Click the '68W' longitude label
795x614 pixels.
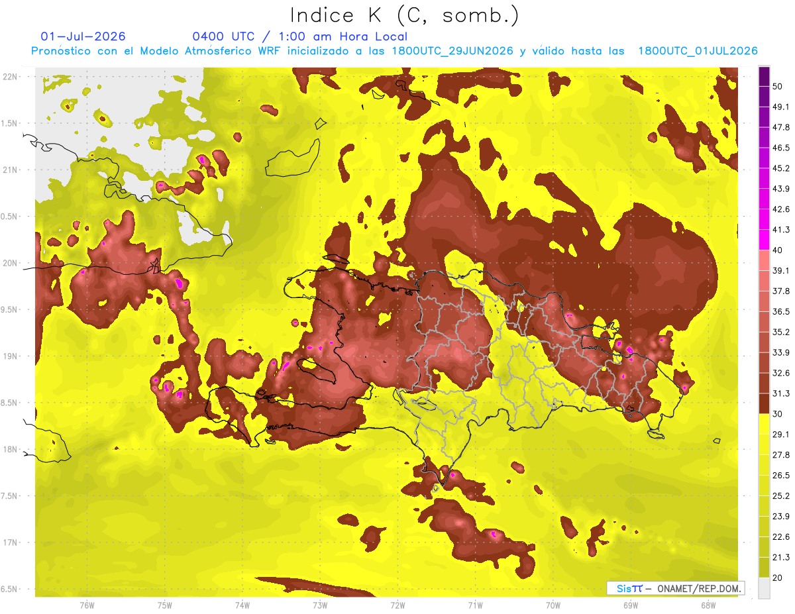708,605
